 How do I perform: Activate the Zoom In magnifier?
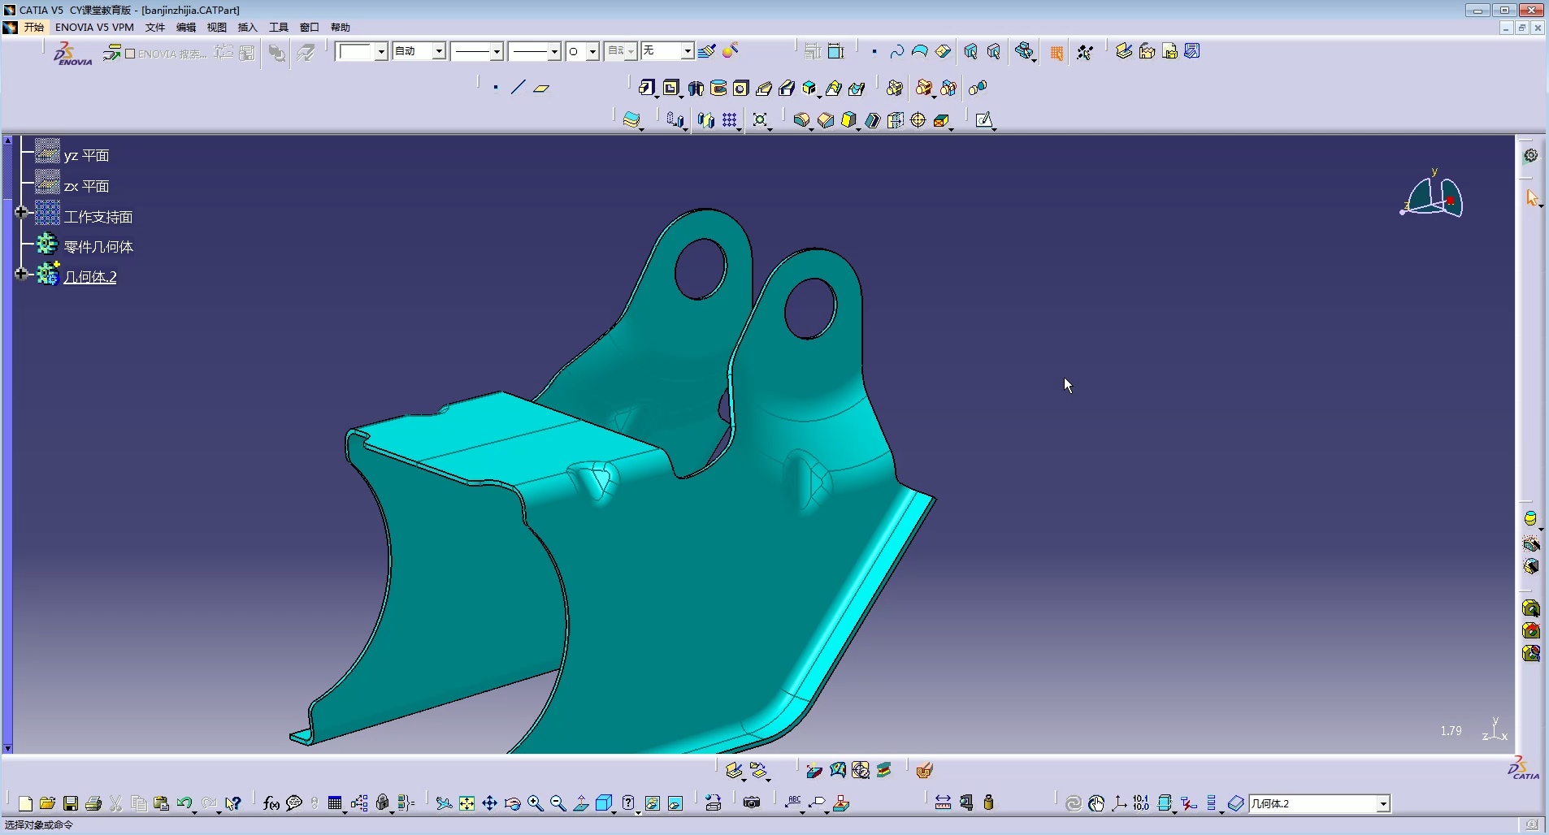click(x=535, y=803)
